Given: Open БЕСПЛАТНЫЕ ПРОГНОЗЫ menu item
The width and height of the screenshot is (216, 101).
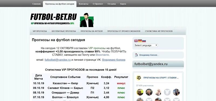Looking at the screenshot, I should [x=64, y=31].
